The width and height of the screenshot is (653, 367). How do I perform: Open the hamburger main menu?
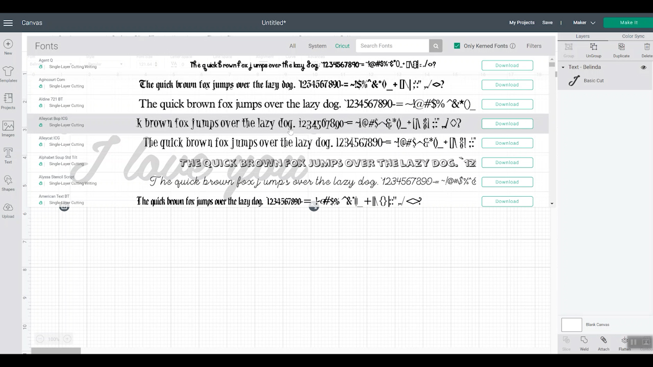pos(8,23)
